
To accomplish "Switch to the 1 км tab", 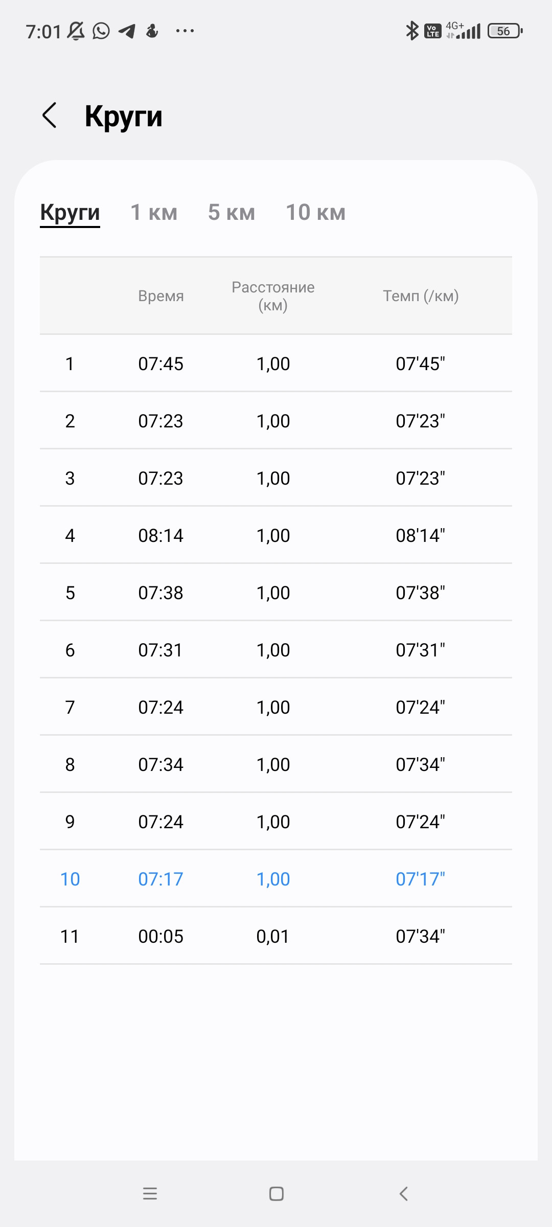I will 154,212.
